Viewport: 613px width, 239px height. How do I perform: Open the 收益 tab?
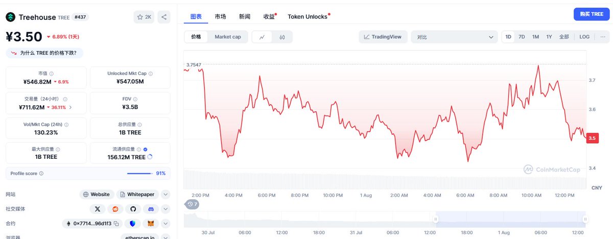click(x=270, y=16)
